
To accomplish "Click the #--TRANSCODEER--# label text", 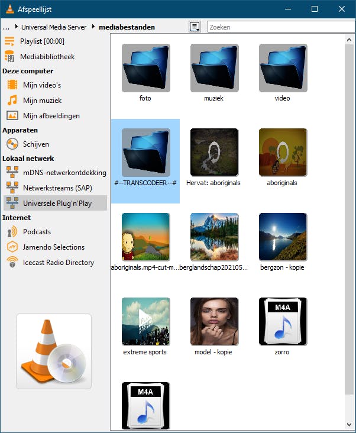I will (145, 183).
